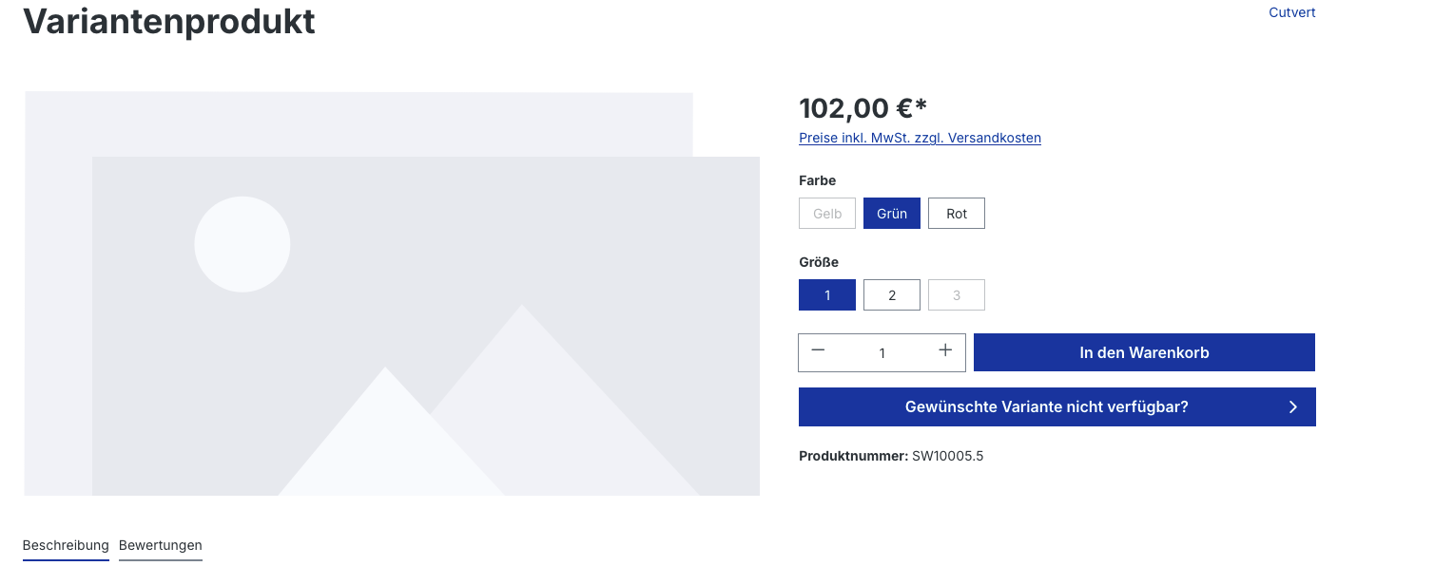1454x585 pixels.
Task: Switch to size 2 under Größe
Action: (x=892, y=295)
